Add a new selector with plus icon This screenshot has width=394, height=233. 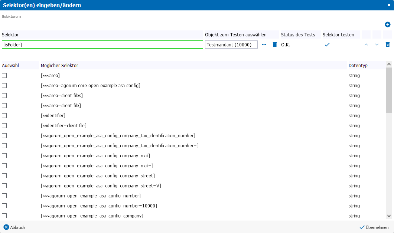tap(387, 24)
